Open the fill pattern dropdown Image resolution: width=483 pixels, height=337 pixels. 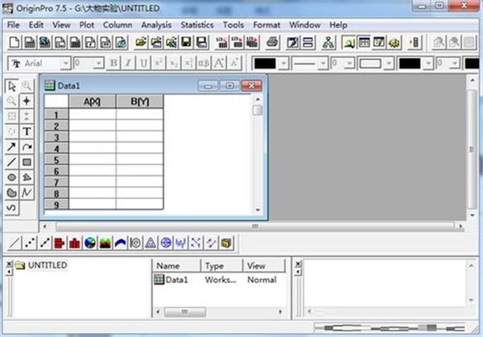389,63
